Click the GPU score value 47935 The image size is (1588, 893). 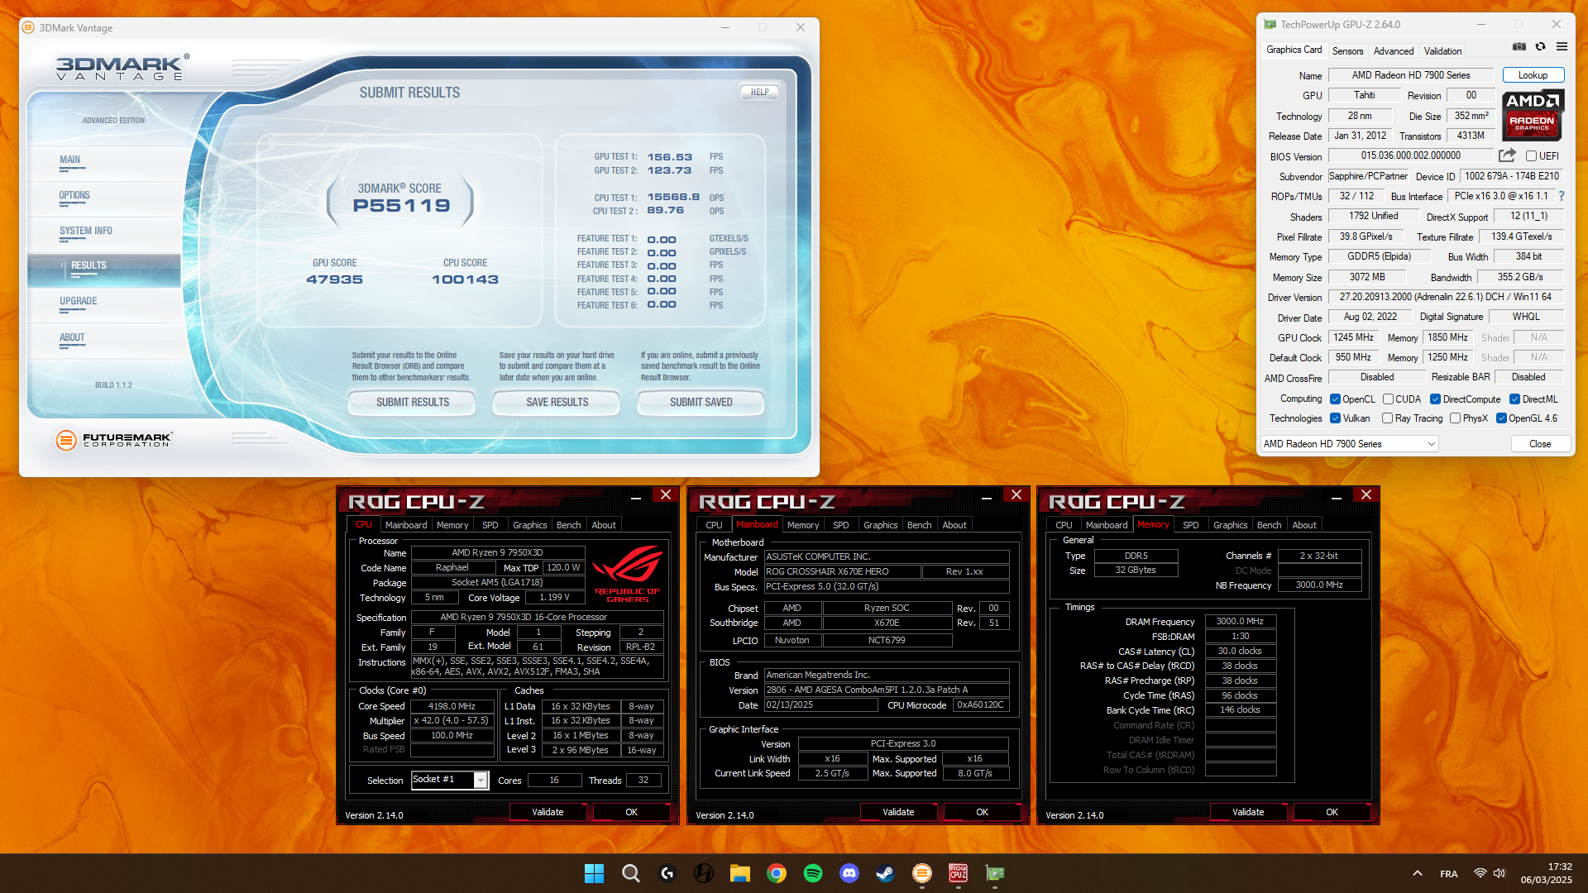point(334,279)
